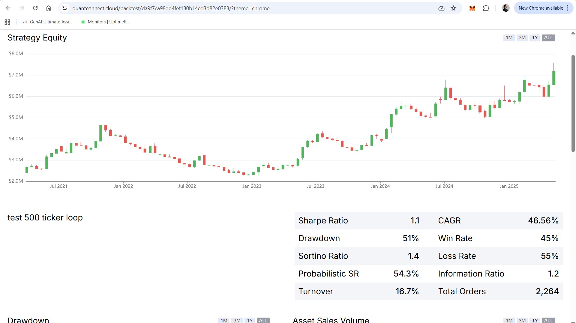The width and height of the screenshot is (576, 323).
Task: Set Drawdown chart range to ALL
Action: click(x=263, y=320)
